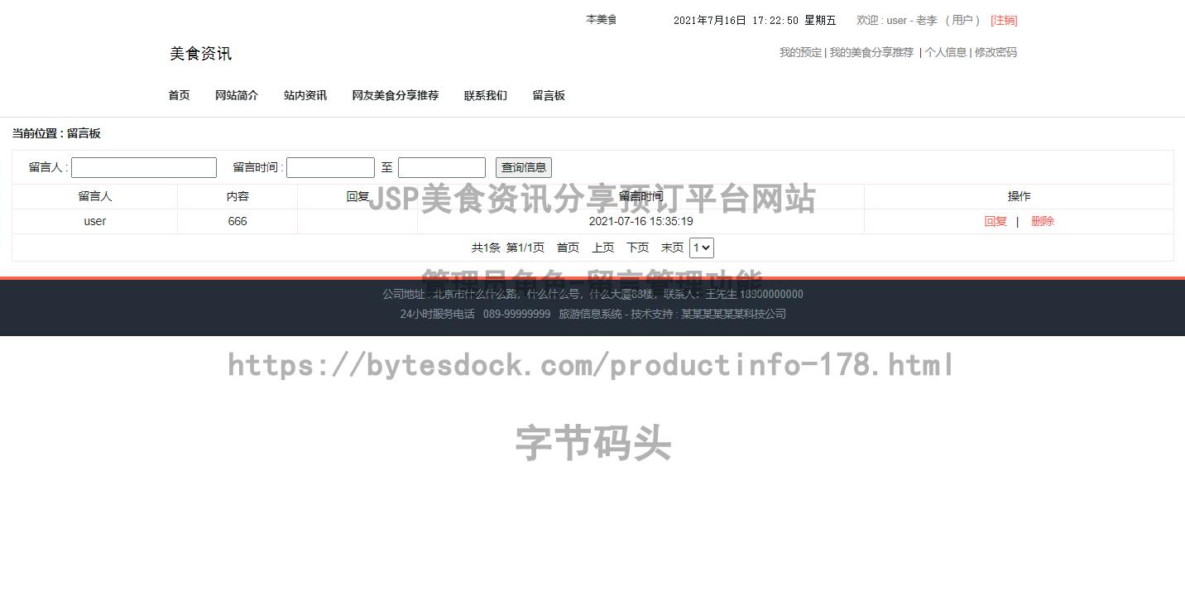Open 我的美食分享推荐 page
This screenshot has width=1185, height=606.
coord(871,52)
